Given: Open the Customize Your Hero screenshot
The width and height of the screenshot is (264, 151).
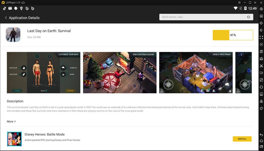Looking at the screenshot, I should [44, 73].
